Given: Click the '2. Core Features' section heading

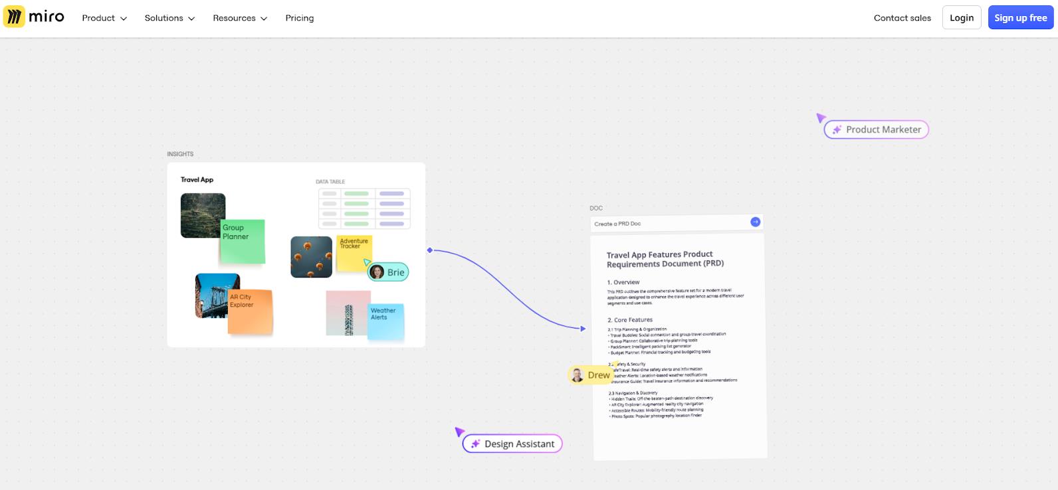Looking at the screenshot, I should coord(630,320).
